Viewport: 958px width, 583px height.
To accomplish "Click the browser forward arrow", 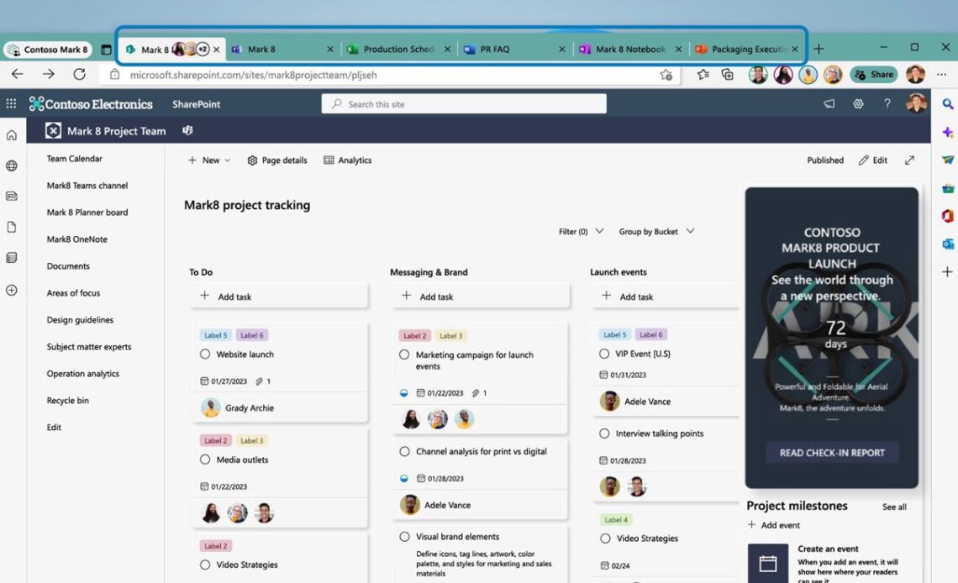I will (48, 75).
